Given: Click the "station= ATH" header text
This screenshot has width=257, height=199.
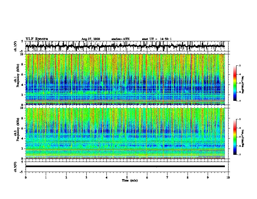Looking at the screenshot, I should coord(120,39).
